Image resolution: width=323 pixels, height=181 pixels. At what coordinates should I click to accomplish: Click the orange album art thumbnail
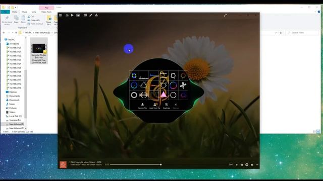63,164
